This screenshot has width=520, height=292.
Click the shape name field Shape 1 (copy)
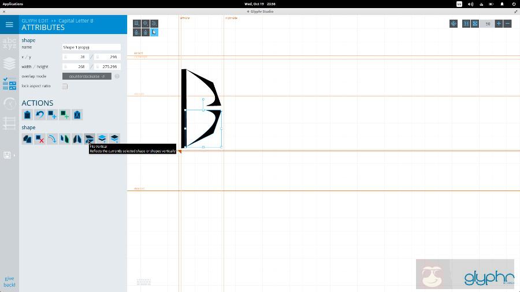[91, 47]
